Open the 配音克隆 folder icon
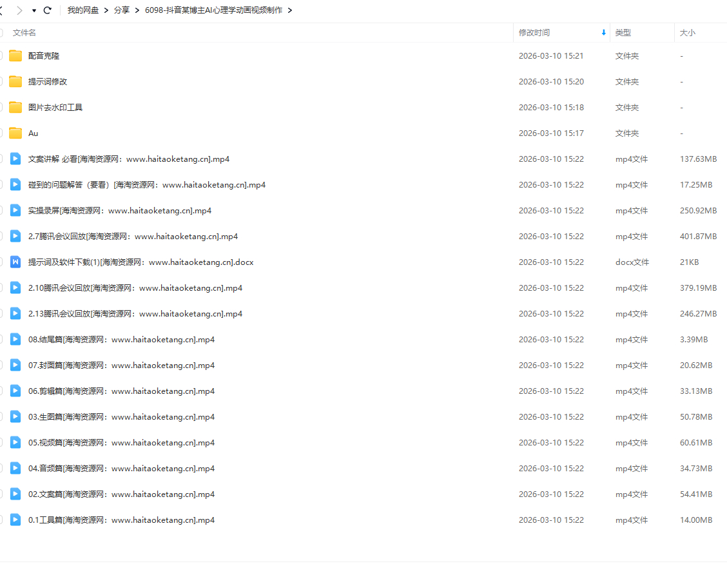 pos(15,56)
